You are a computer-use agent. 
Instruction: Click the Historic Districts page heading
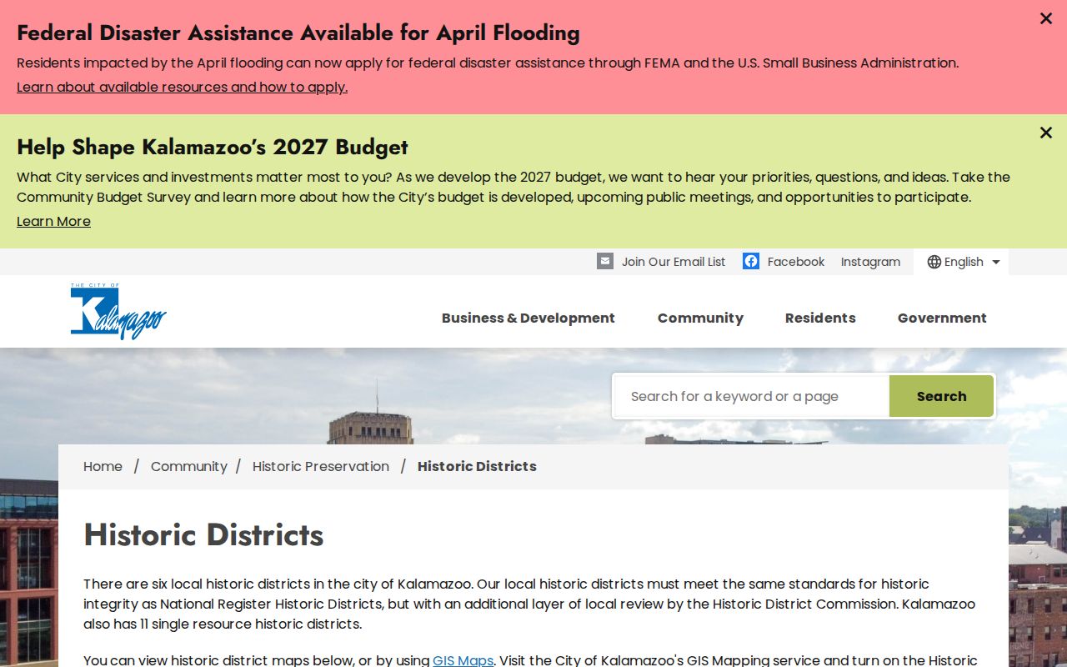(x=203, y=534)
